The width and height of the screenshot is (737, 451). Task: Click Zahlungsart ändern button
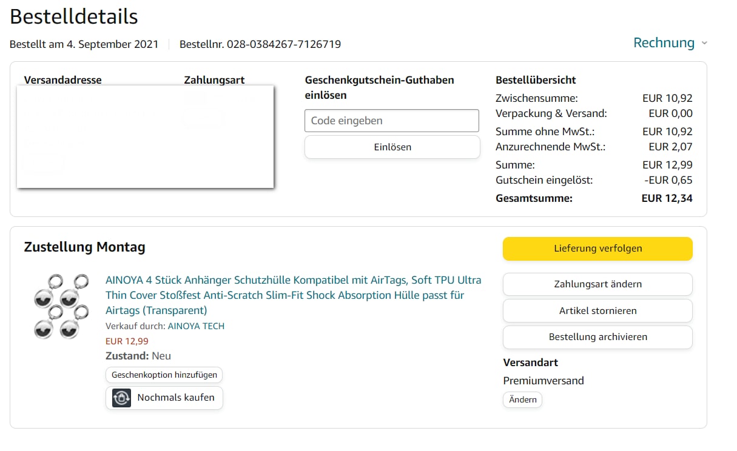pyautogui.click(x=597, y=284)
